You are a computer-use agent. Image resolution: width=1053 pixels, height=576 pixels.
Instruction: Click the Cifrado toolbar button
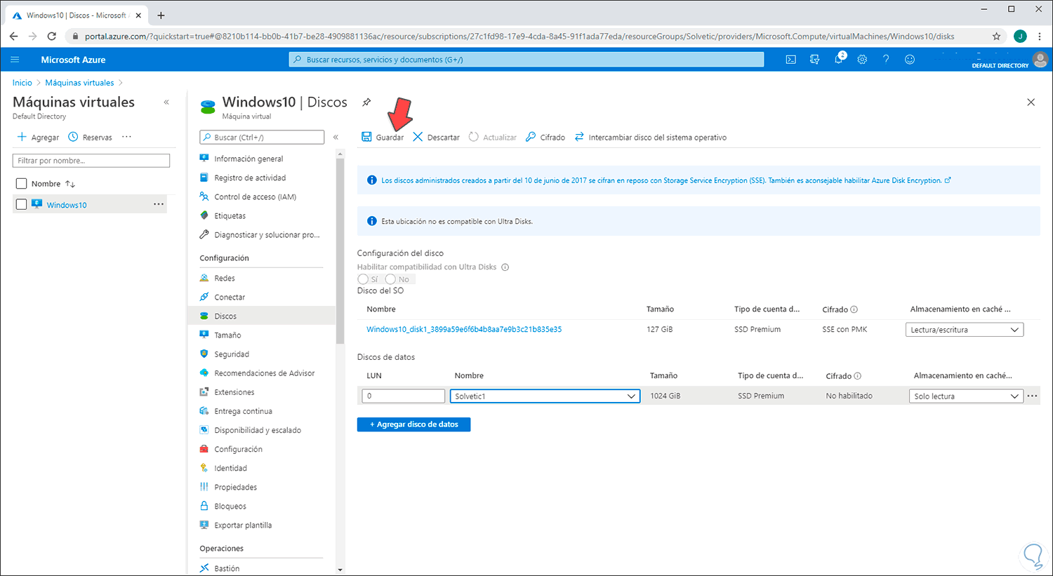[545, 138]
